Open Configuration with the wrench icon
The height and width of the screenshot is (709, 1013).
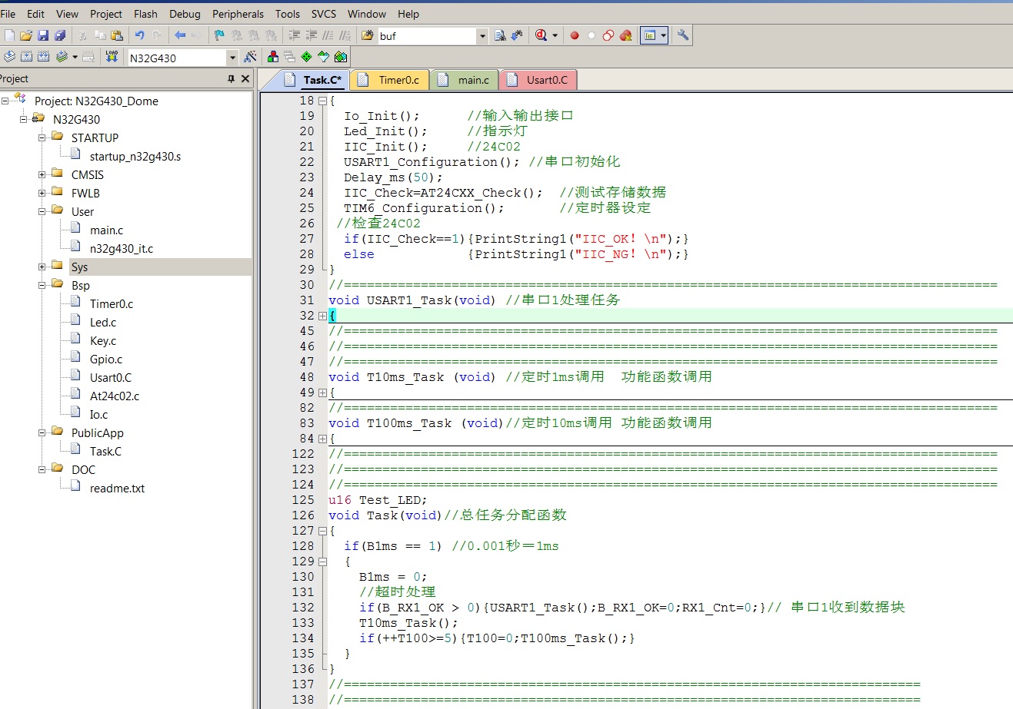point(682,35)
